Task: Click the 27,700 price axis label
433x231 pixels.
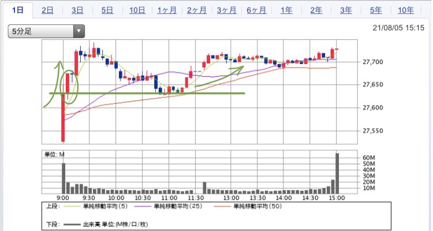Action: [373, 62]
